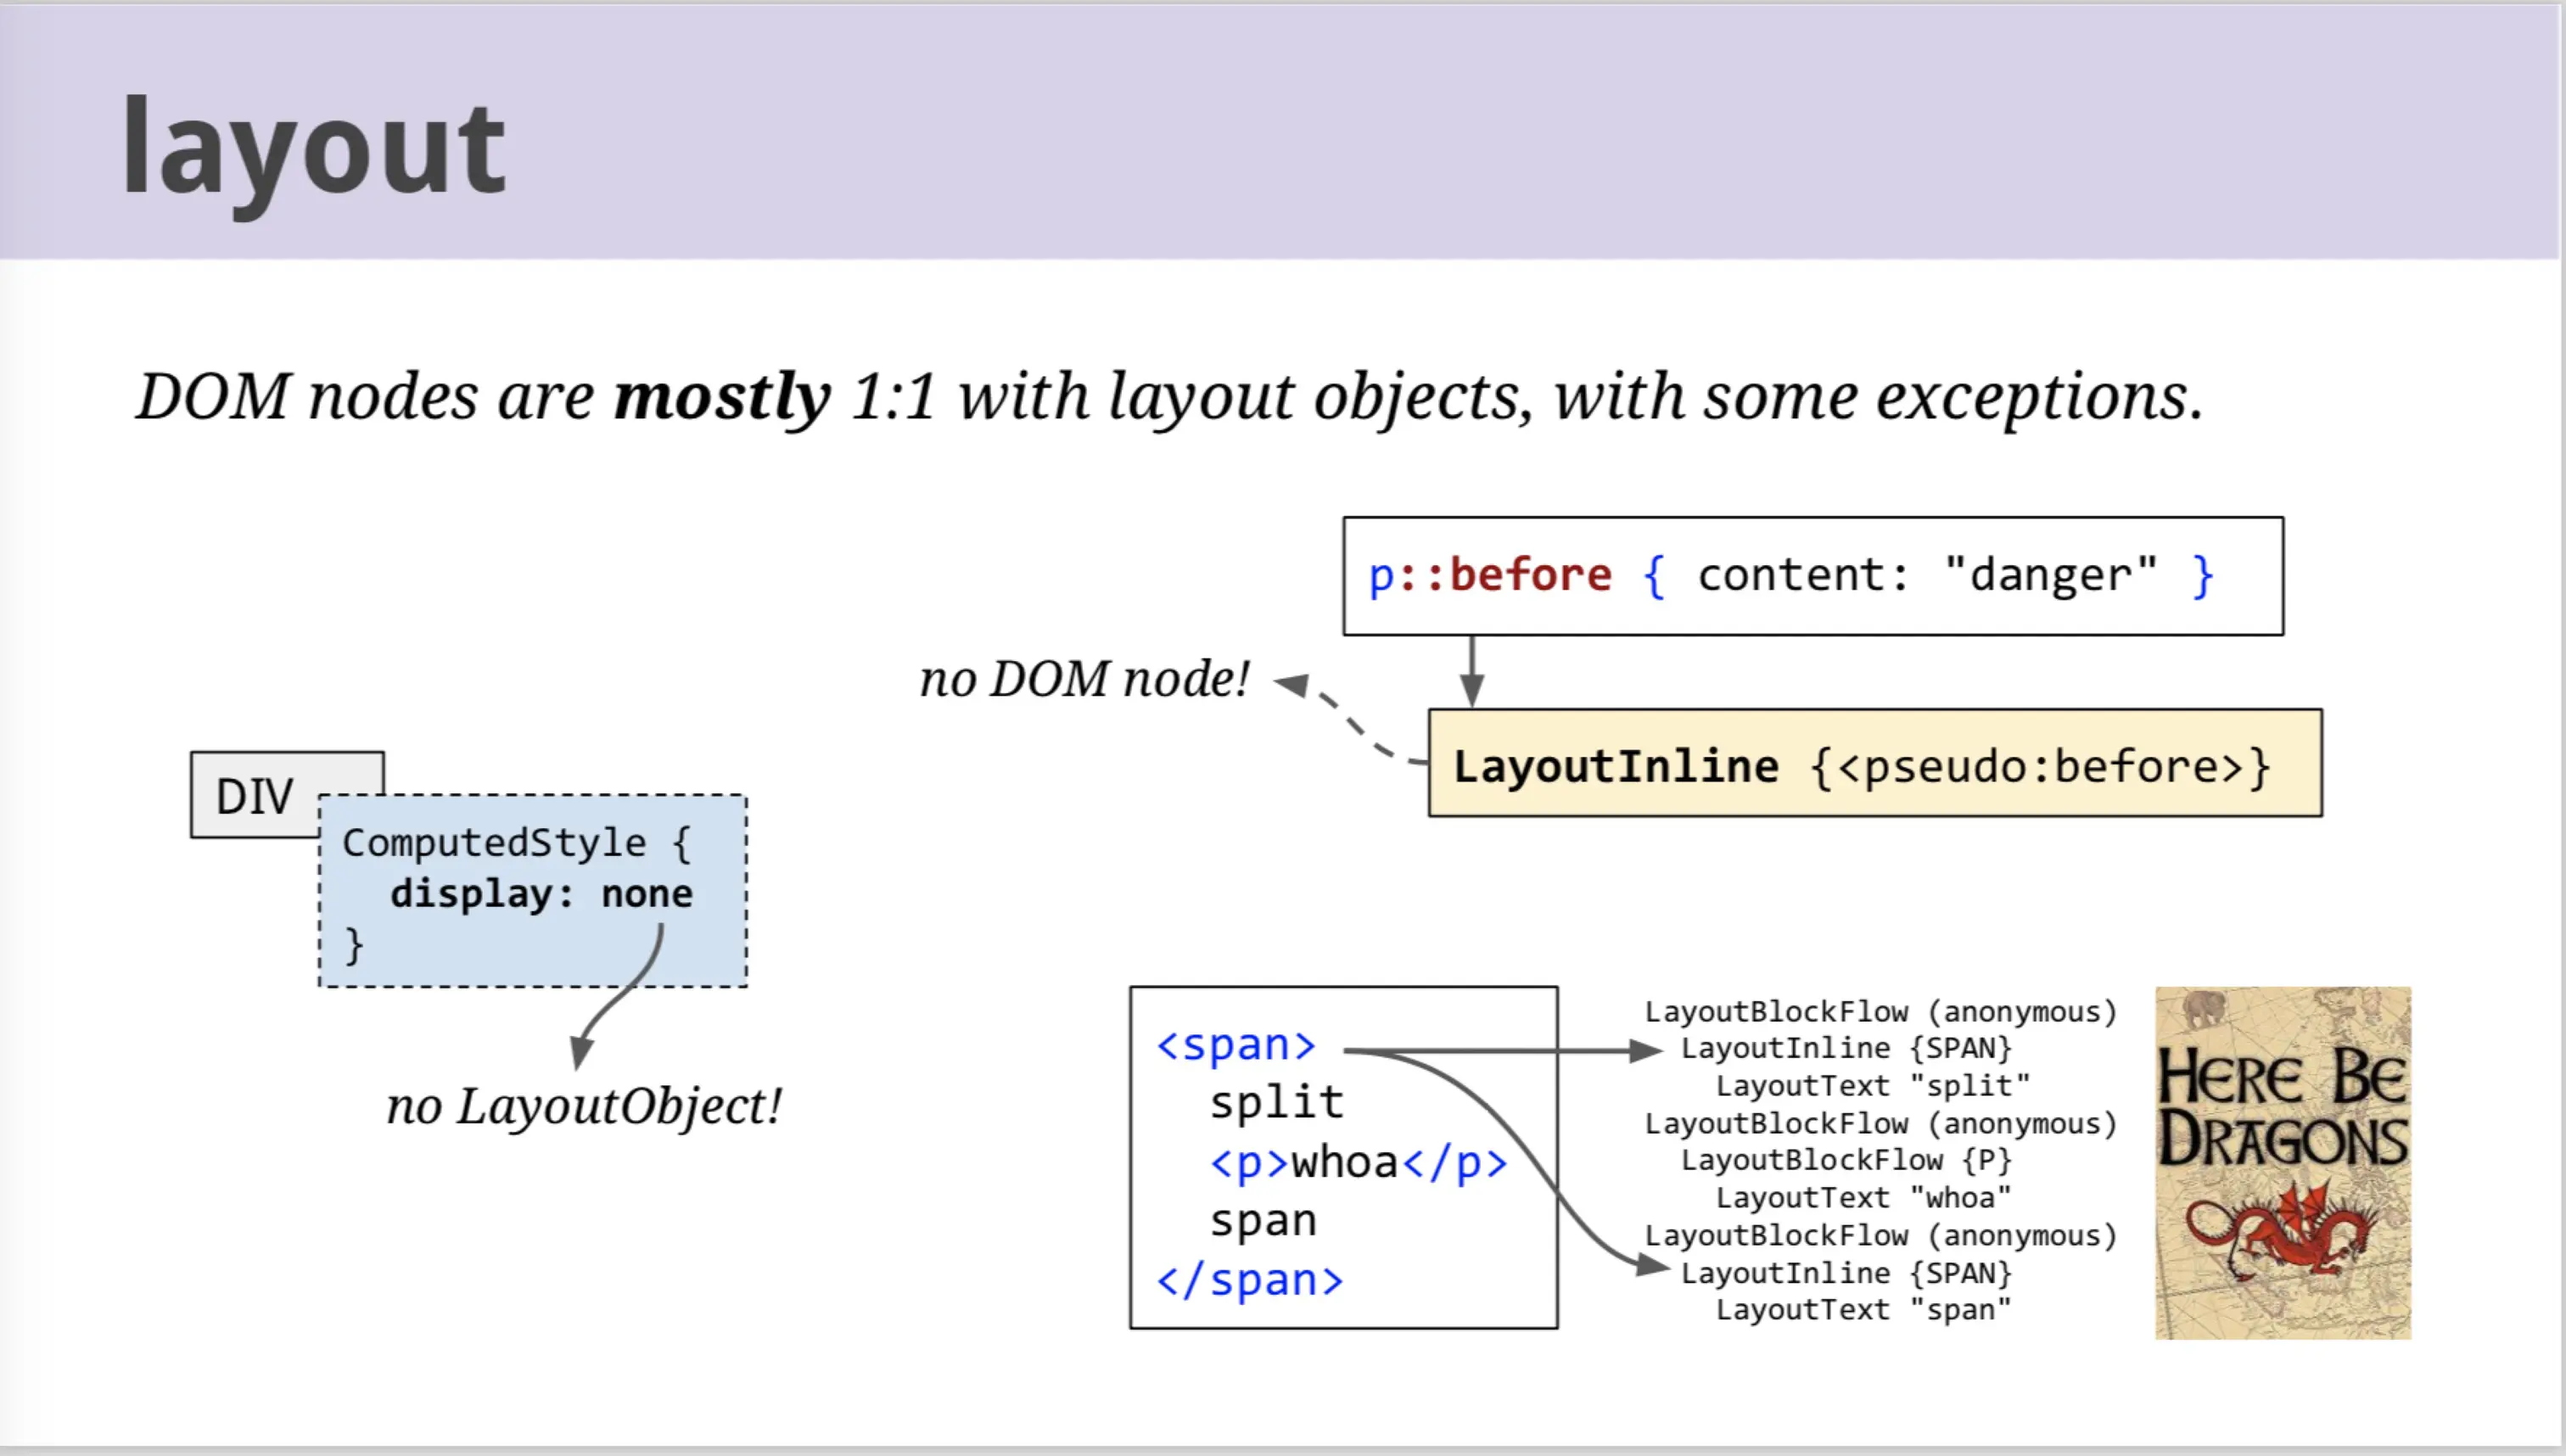Click the first "LayoutBlockFlow (anonymous)" line
This screenshot has height=1456, width=2566.
(1881, 1012)
